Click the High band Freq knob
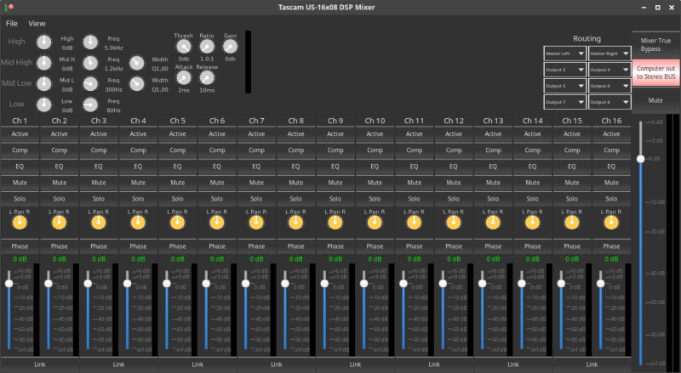This screenshot has width=681, height=373. click(x=90, y=42)
